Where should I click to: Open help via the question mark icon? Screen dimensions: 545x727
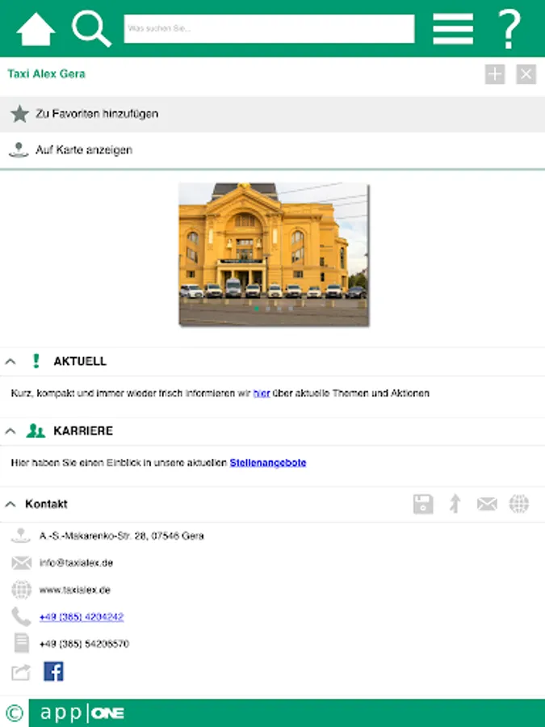point(509,29)
